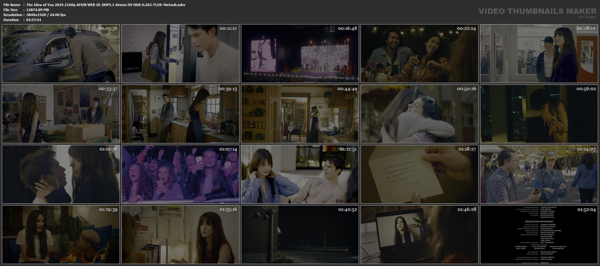600x266 pixels.
Task: Click the thumbnail at 01:01:38
Action: click(61, 174)
